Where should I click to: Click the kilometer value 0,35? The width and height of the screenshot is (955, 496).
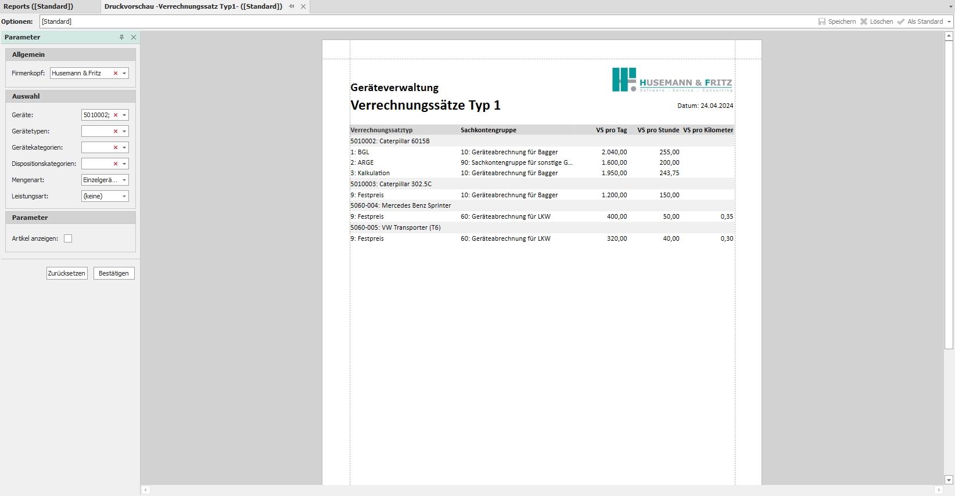727,216
